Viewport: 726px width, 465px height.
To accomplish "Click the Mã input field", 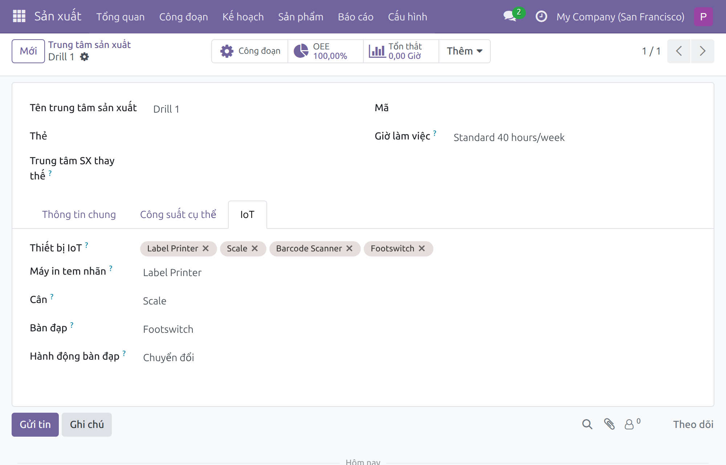I will pyautogui.click(x=574, y=108).
